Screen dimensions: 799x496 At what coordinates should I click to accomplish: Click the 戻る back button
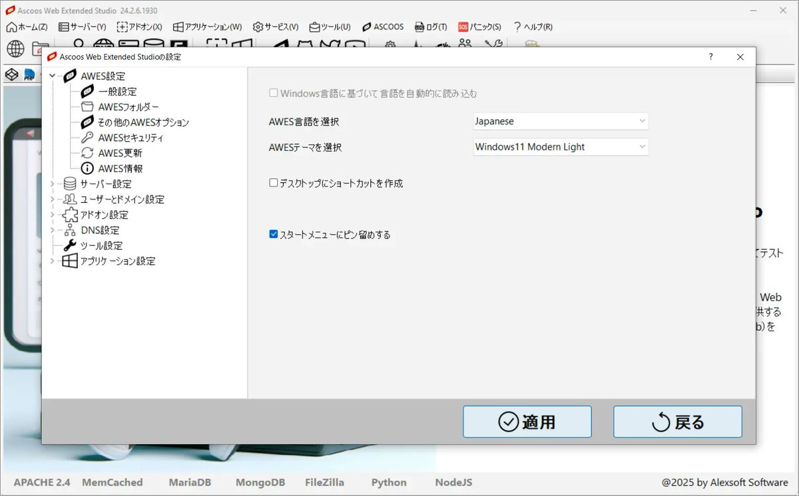click(x=678, y=421)
